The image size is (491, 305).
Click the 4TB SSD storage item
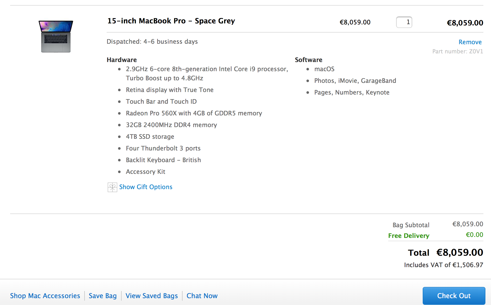click(x=150, y=136)
